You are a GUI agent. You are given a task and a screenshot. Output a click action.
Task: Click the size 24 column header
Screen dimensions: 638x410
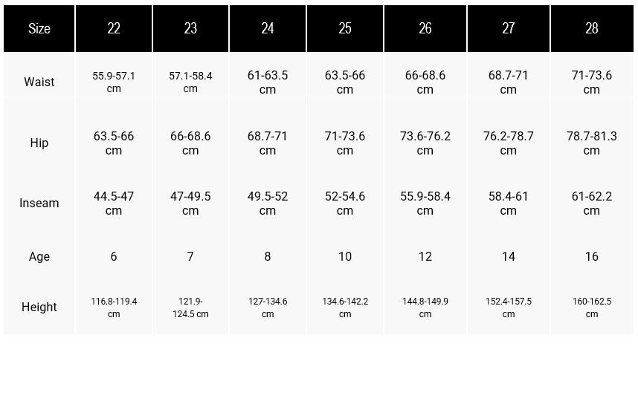[x=268, y=28]
